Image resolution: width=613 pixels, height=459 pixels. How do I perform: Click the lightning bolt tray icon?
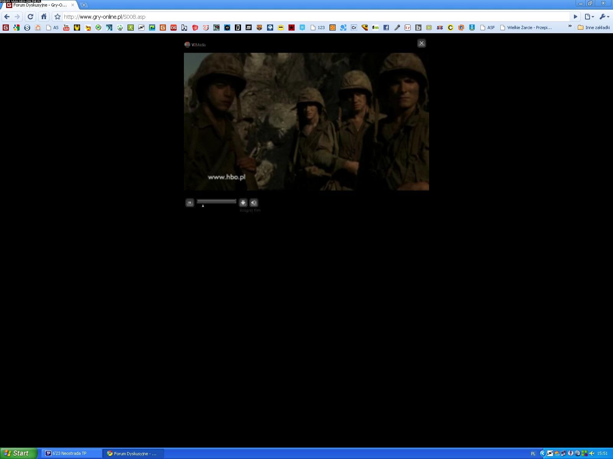[570, 454]
